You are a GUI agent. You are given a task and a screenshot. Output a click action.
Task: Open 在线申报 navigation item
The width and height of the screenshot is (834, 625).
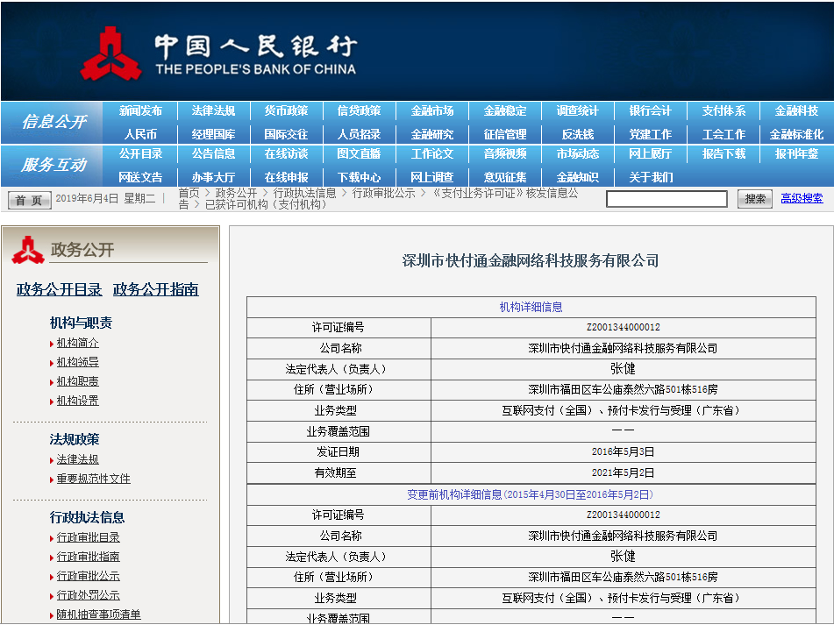click(286, 178)
